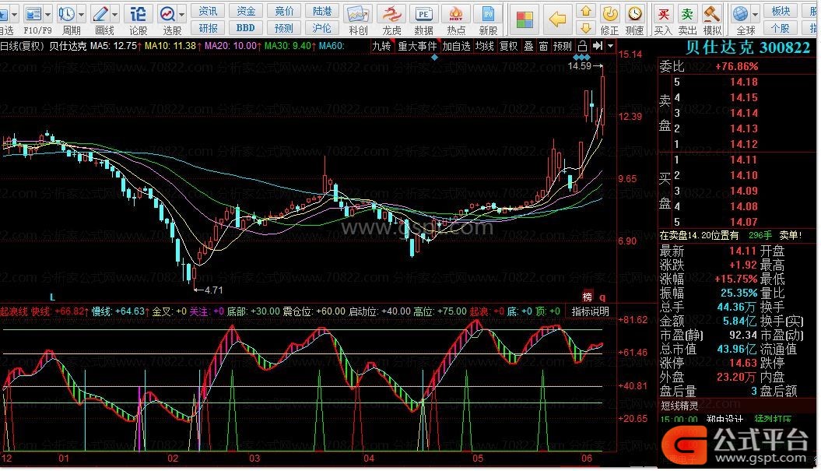This screenshot has height=471, width=821.
Task: Click the 卖出 sell icon
Action: [x=687, y=13]
